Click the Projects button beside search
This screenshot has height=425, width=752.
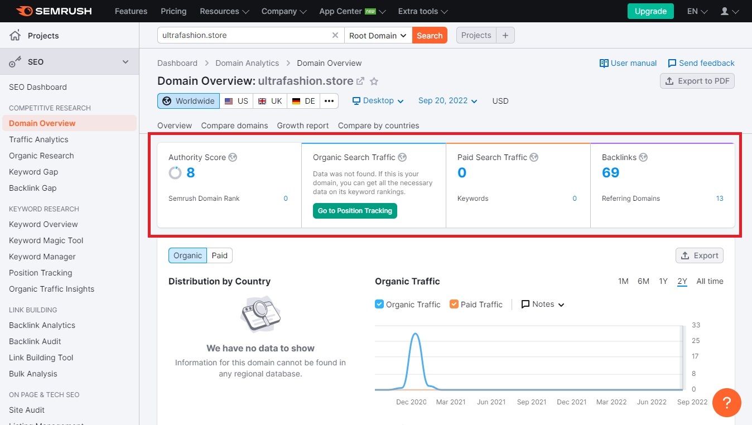(x=476, y=35)
